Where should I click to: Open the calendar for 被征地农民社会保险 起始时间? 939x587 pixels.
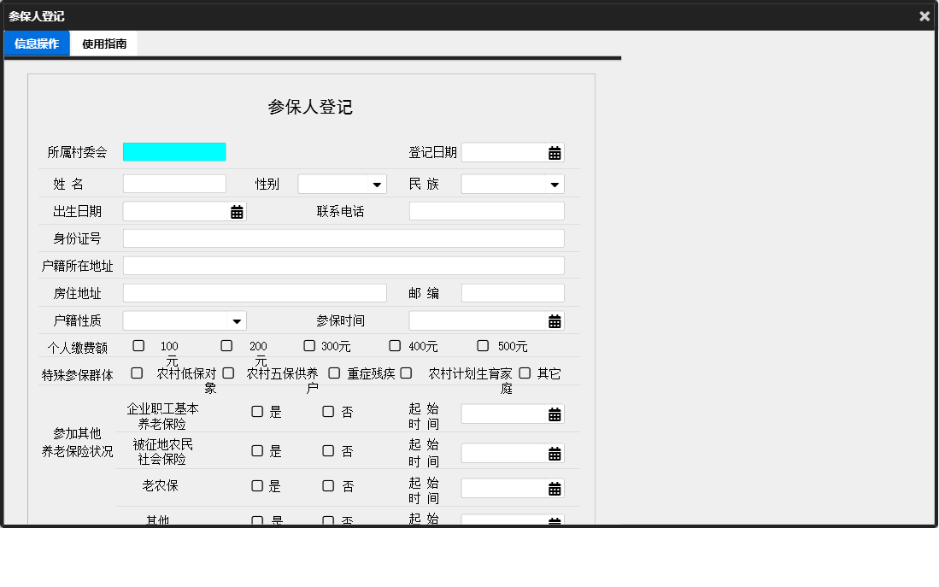coord(555,452)
